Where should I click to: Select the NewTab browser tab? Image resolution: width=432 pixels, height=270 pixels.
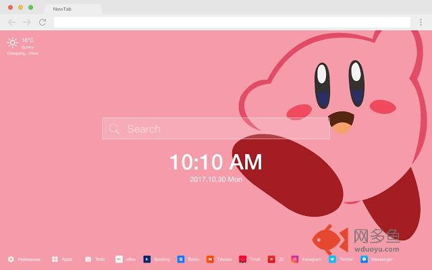pos(73,9)
